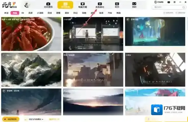Open 系统美化 from the top bar
188x122 pixels.
coord(100,5)
